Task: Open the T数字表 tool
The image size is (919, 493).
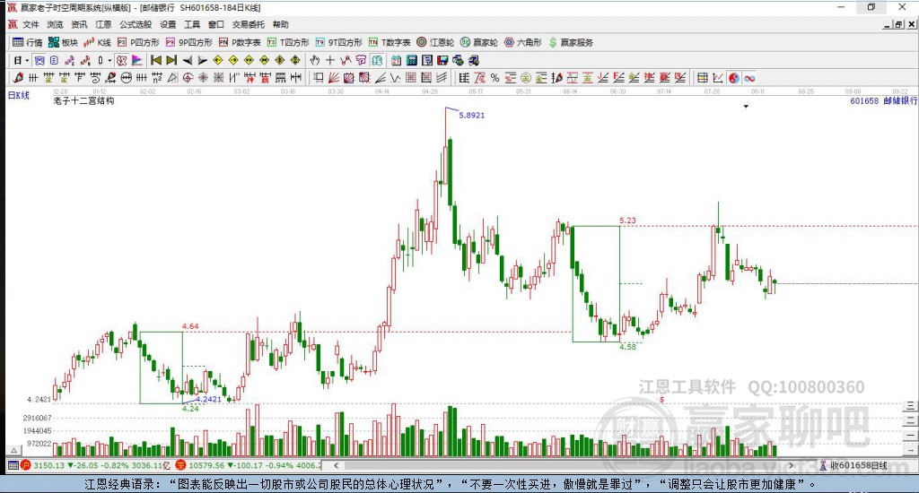Action: click(389, 43)
